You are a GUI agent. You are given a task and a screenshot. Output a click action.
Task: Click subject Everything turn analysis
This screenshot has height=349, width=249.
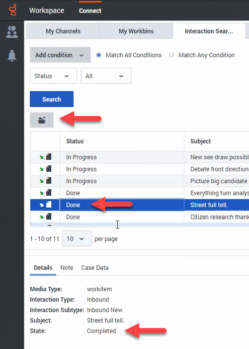(x=220, y=193)
